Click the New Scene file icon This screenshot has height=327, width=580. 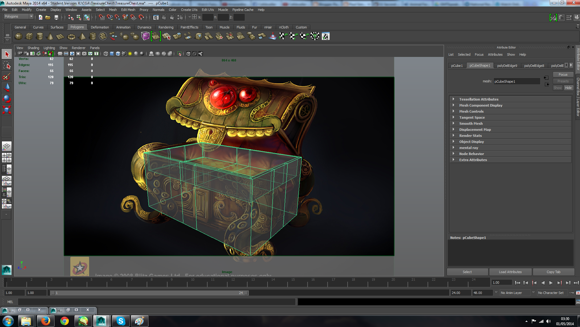(x=40, y=17)
